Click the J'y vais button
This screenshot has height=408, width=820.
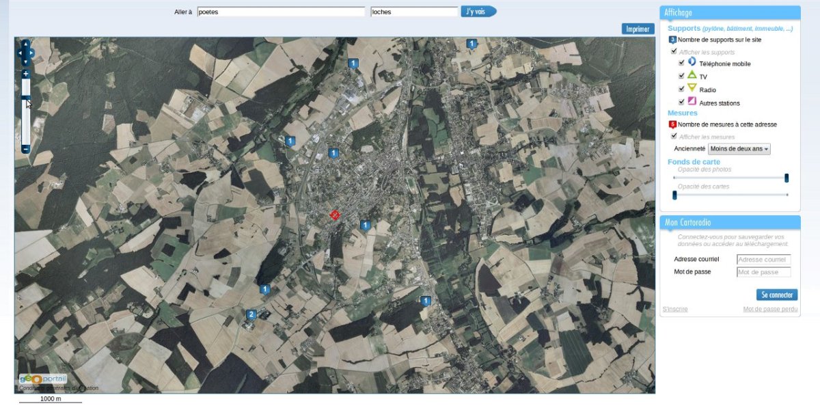tap(478, 12)
